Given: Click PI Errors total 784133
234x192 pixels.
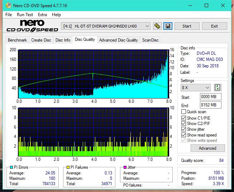Looking at the screenshot, I should coord(49,183).
